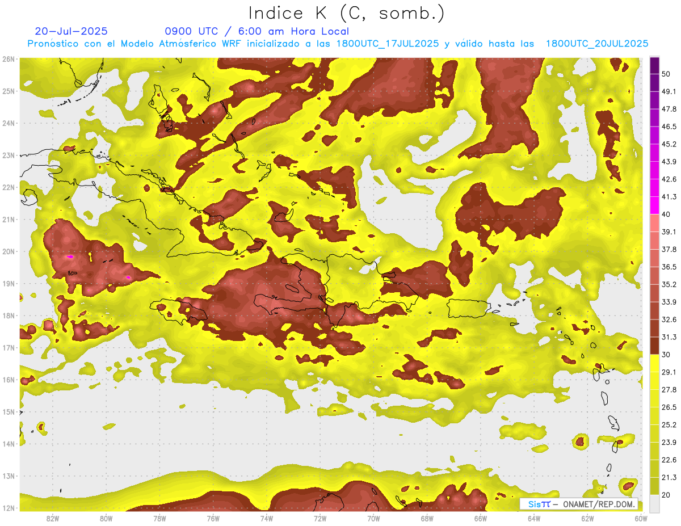Click the 60W longitude label
681x526 pixels.
point(641,519)
